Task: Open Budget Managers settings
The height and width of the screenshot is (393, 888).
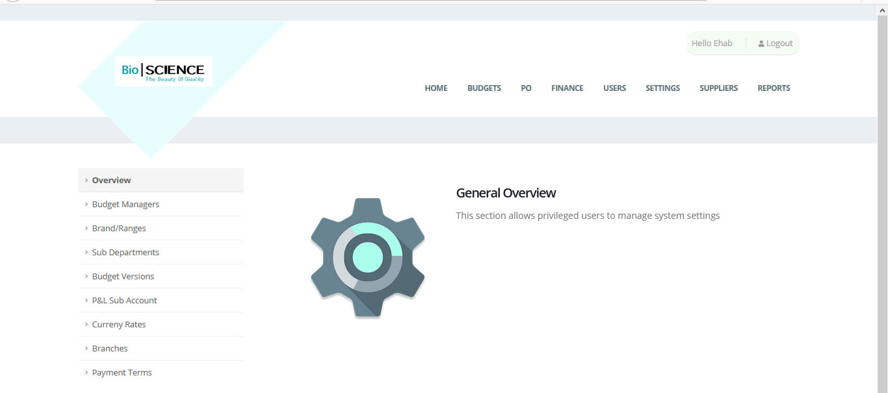Action: 161,205
